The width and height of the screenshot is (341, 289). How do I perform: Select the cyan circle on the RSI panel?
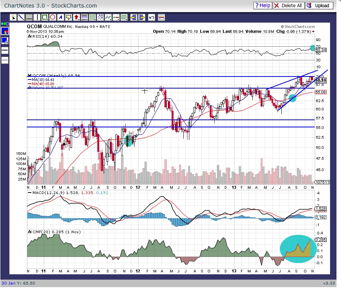[312, 48]
